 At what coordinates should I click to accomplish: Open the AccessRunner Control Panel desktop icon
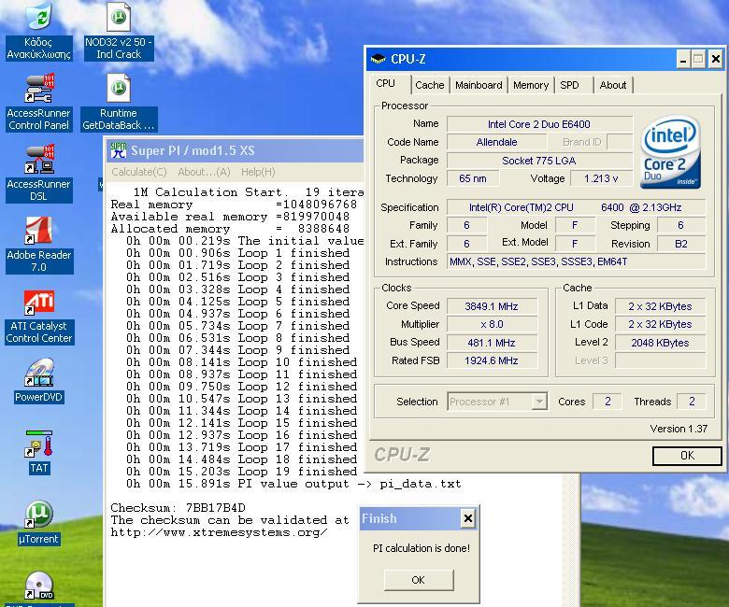pyautogui.click(x=39, y=103)
